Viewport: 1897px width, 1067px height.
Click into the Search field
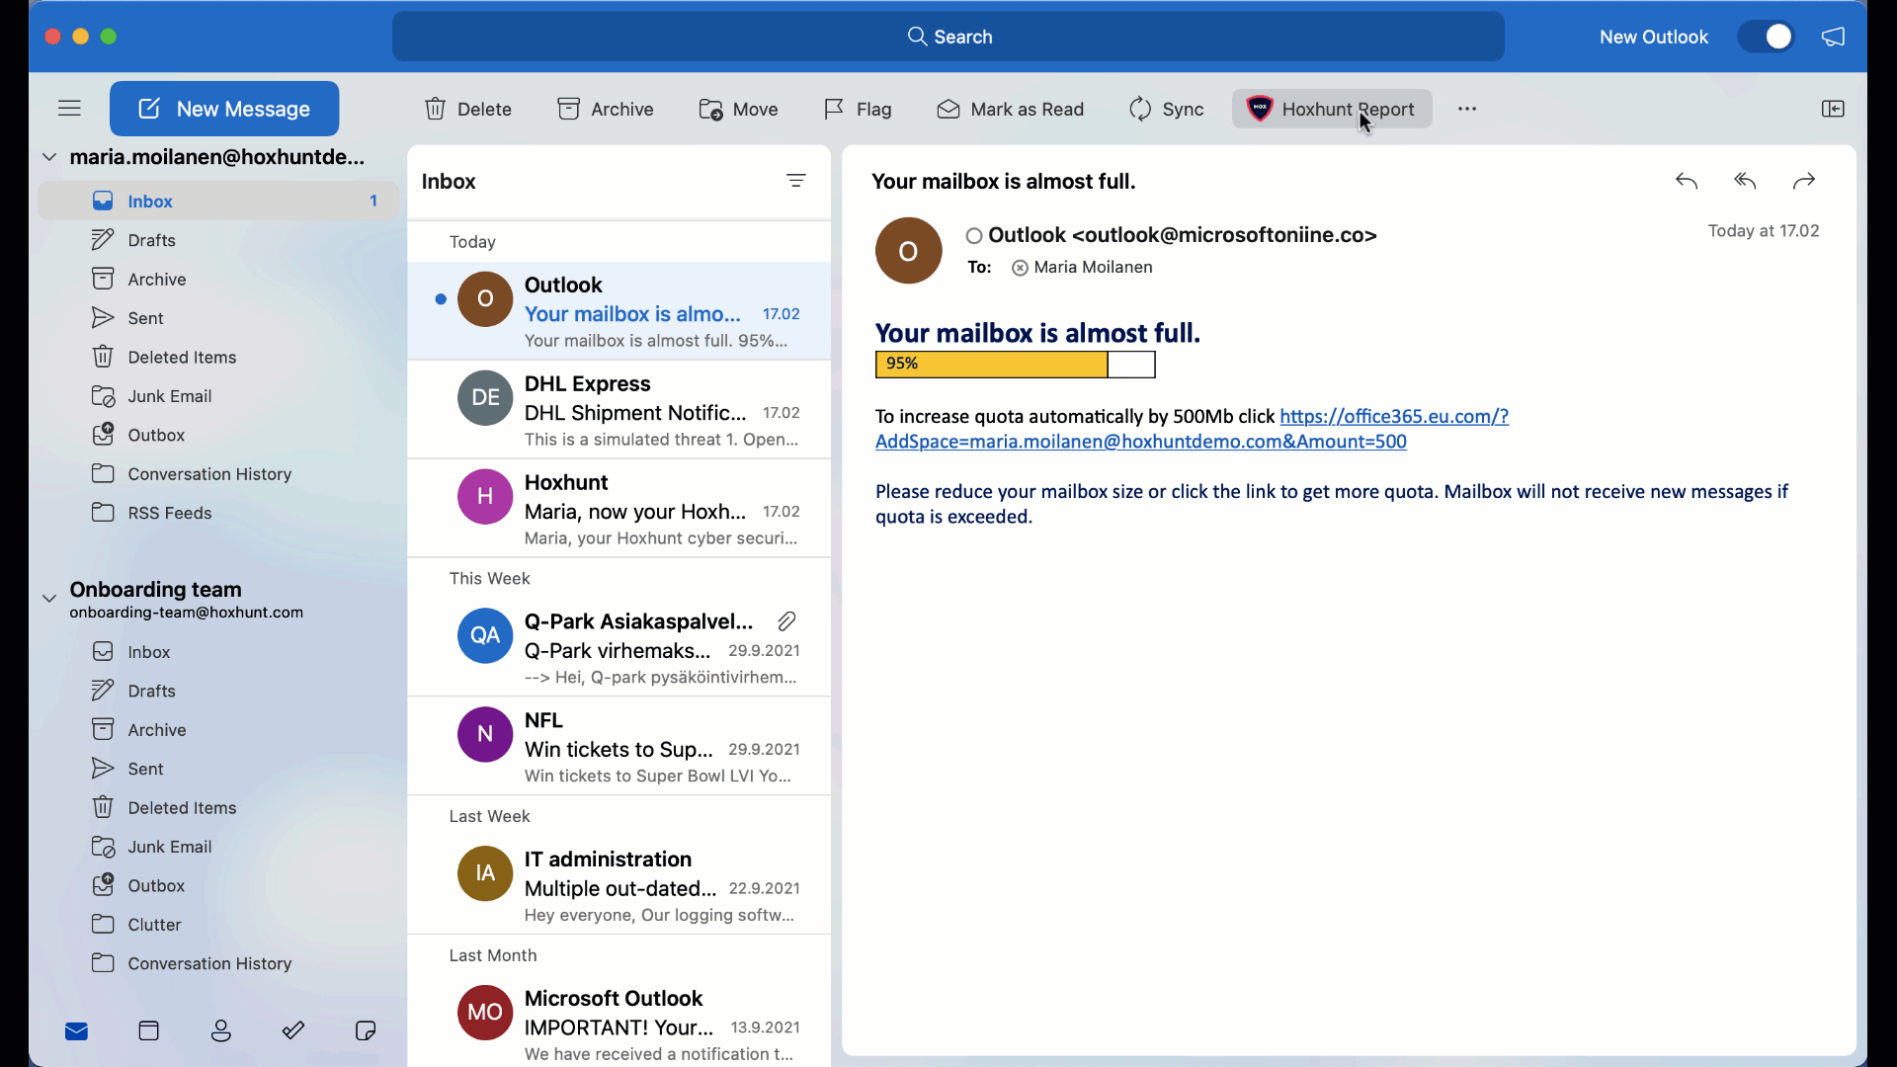point(948,37)
